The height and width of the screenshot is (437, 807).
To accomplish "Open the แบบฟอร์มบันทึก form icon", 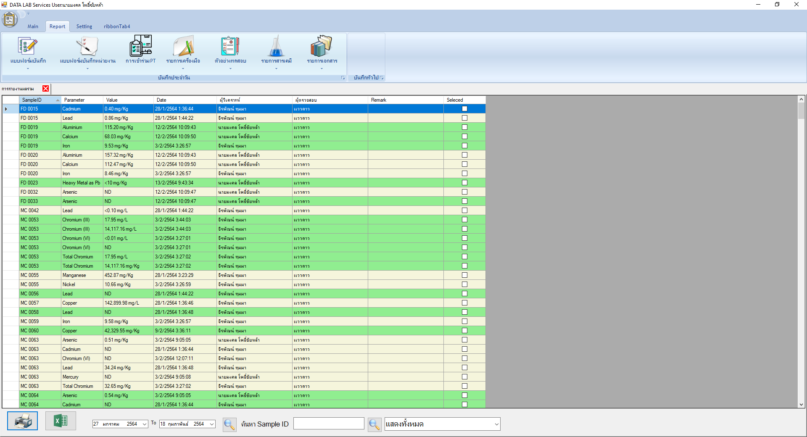I will tap(28, 47).
